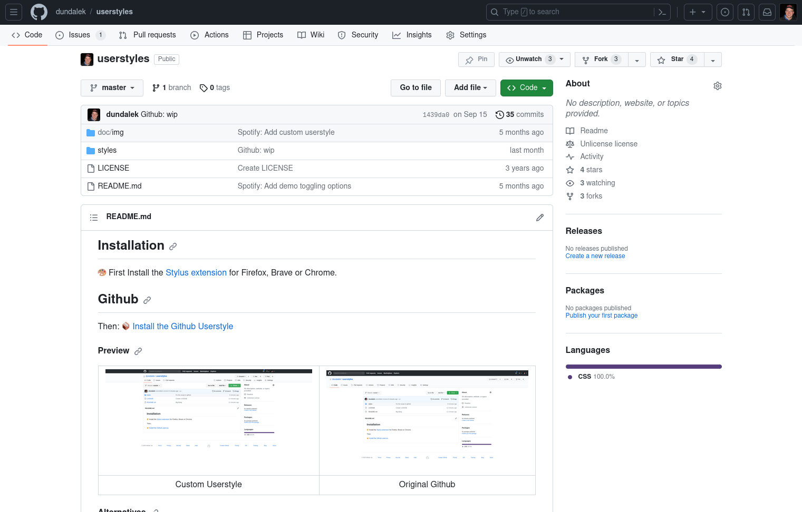Copy anchor link for Installation heading
The image size is (802, 512).
tap(173, 246)
